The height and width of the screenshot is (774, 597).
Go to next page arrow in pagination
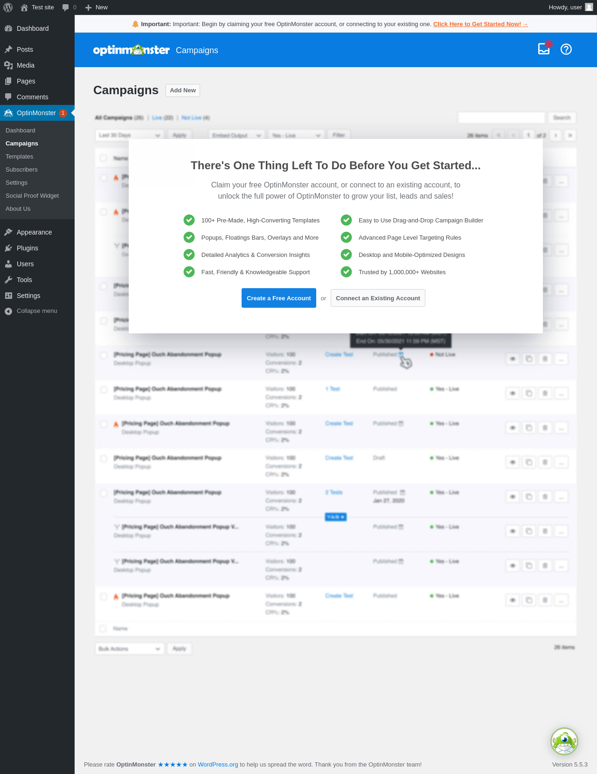(x=555, y=135)
